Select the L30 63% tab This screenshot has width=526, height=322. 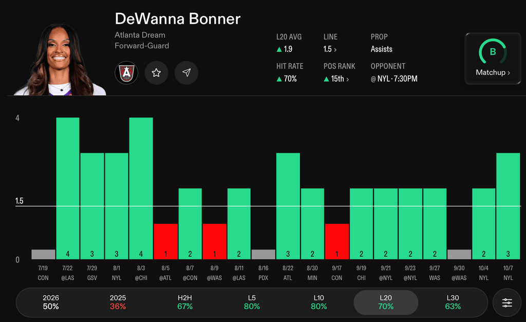click(453, 302)
